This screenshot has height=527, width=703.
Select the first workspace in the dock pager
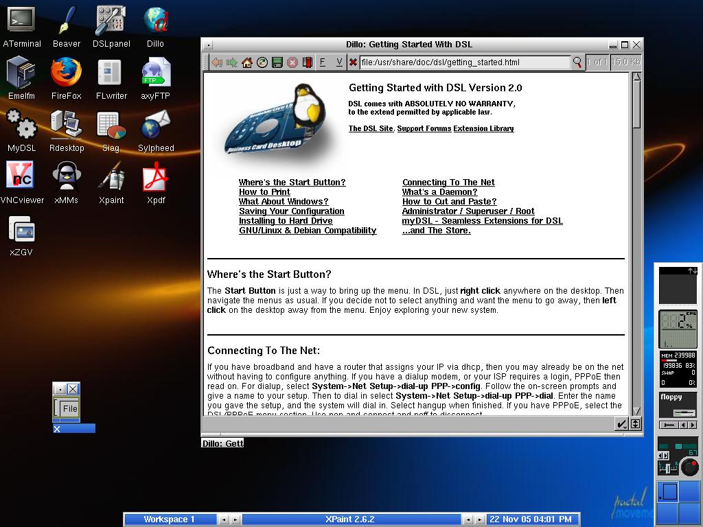coord(667,491)
